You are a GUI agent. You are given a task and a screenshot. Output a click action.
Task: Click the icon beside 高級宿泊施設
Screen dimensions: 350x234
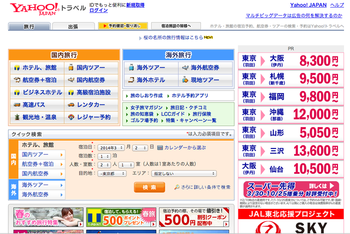(71, 93)
